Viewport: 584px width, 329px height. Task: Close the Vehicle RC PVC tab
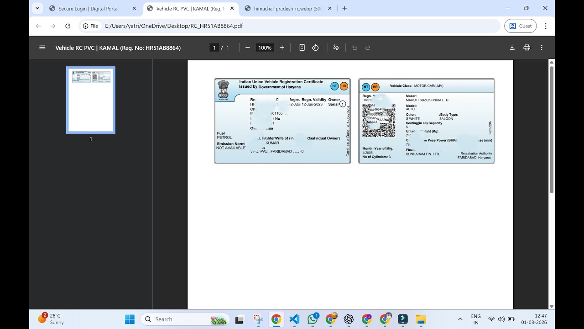(x=232, y=8)
